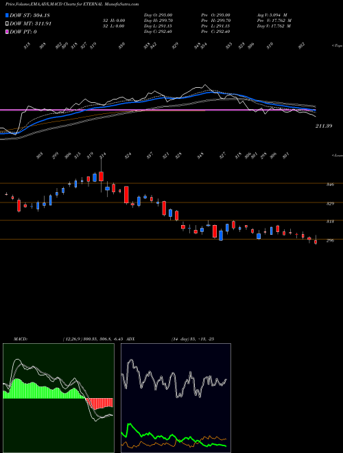Click the chart title for ETERNAL MunafaSutra.com
Viewport: 343px width, 453px height.
coord(72,4)
